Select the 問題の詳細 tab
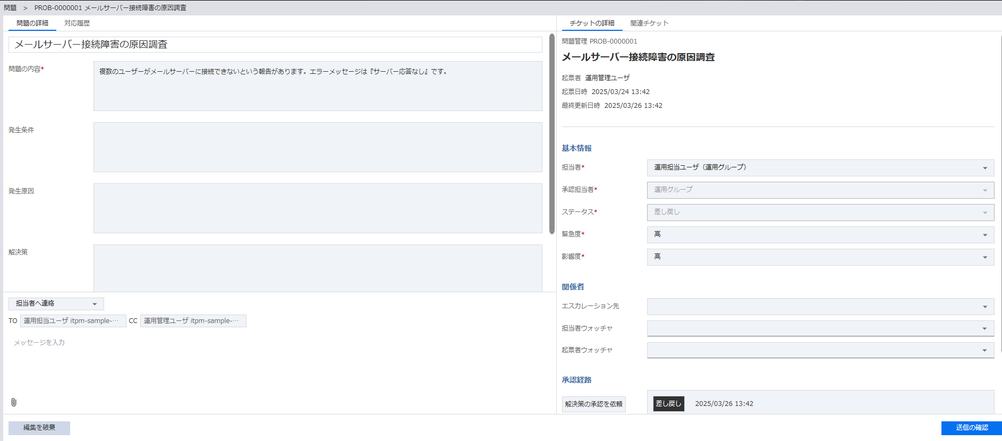The height and width of the screenshot is (441, 1002). (32, 23)
